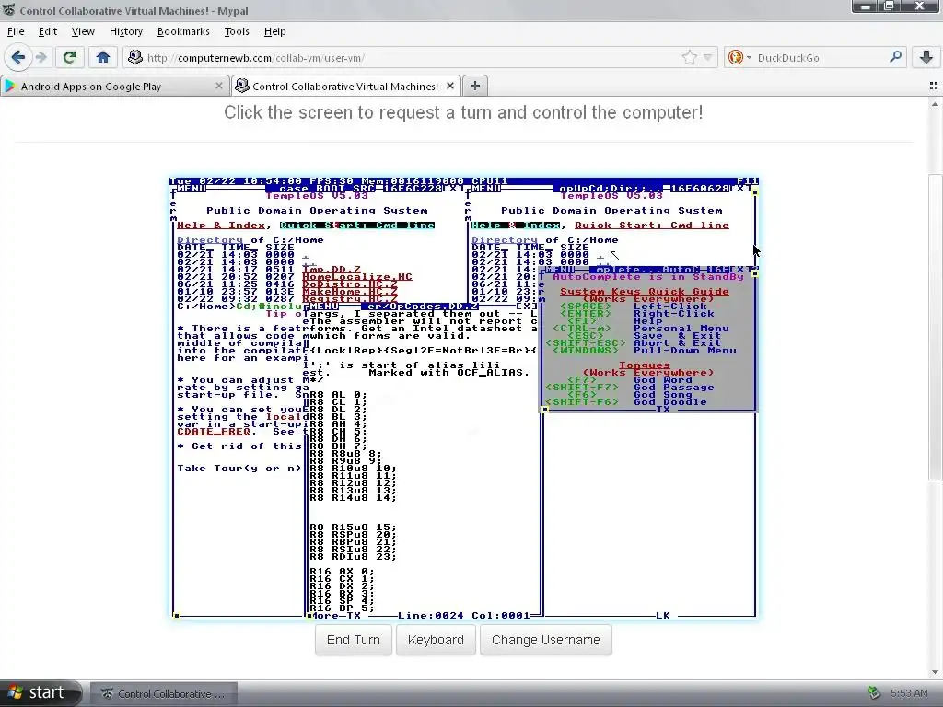
Task: Open the HomeLocalize.HC file link
Action: 357,277
